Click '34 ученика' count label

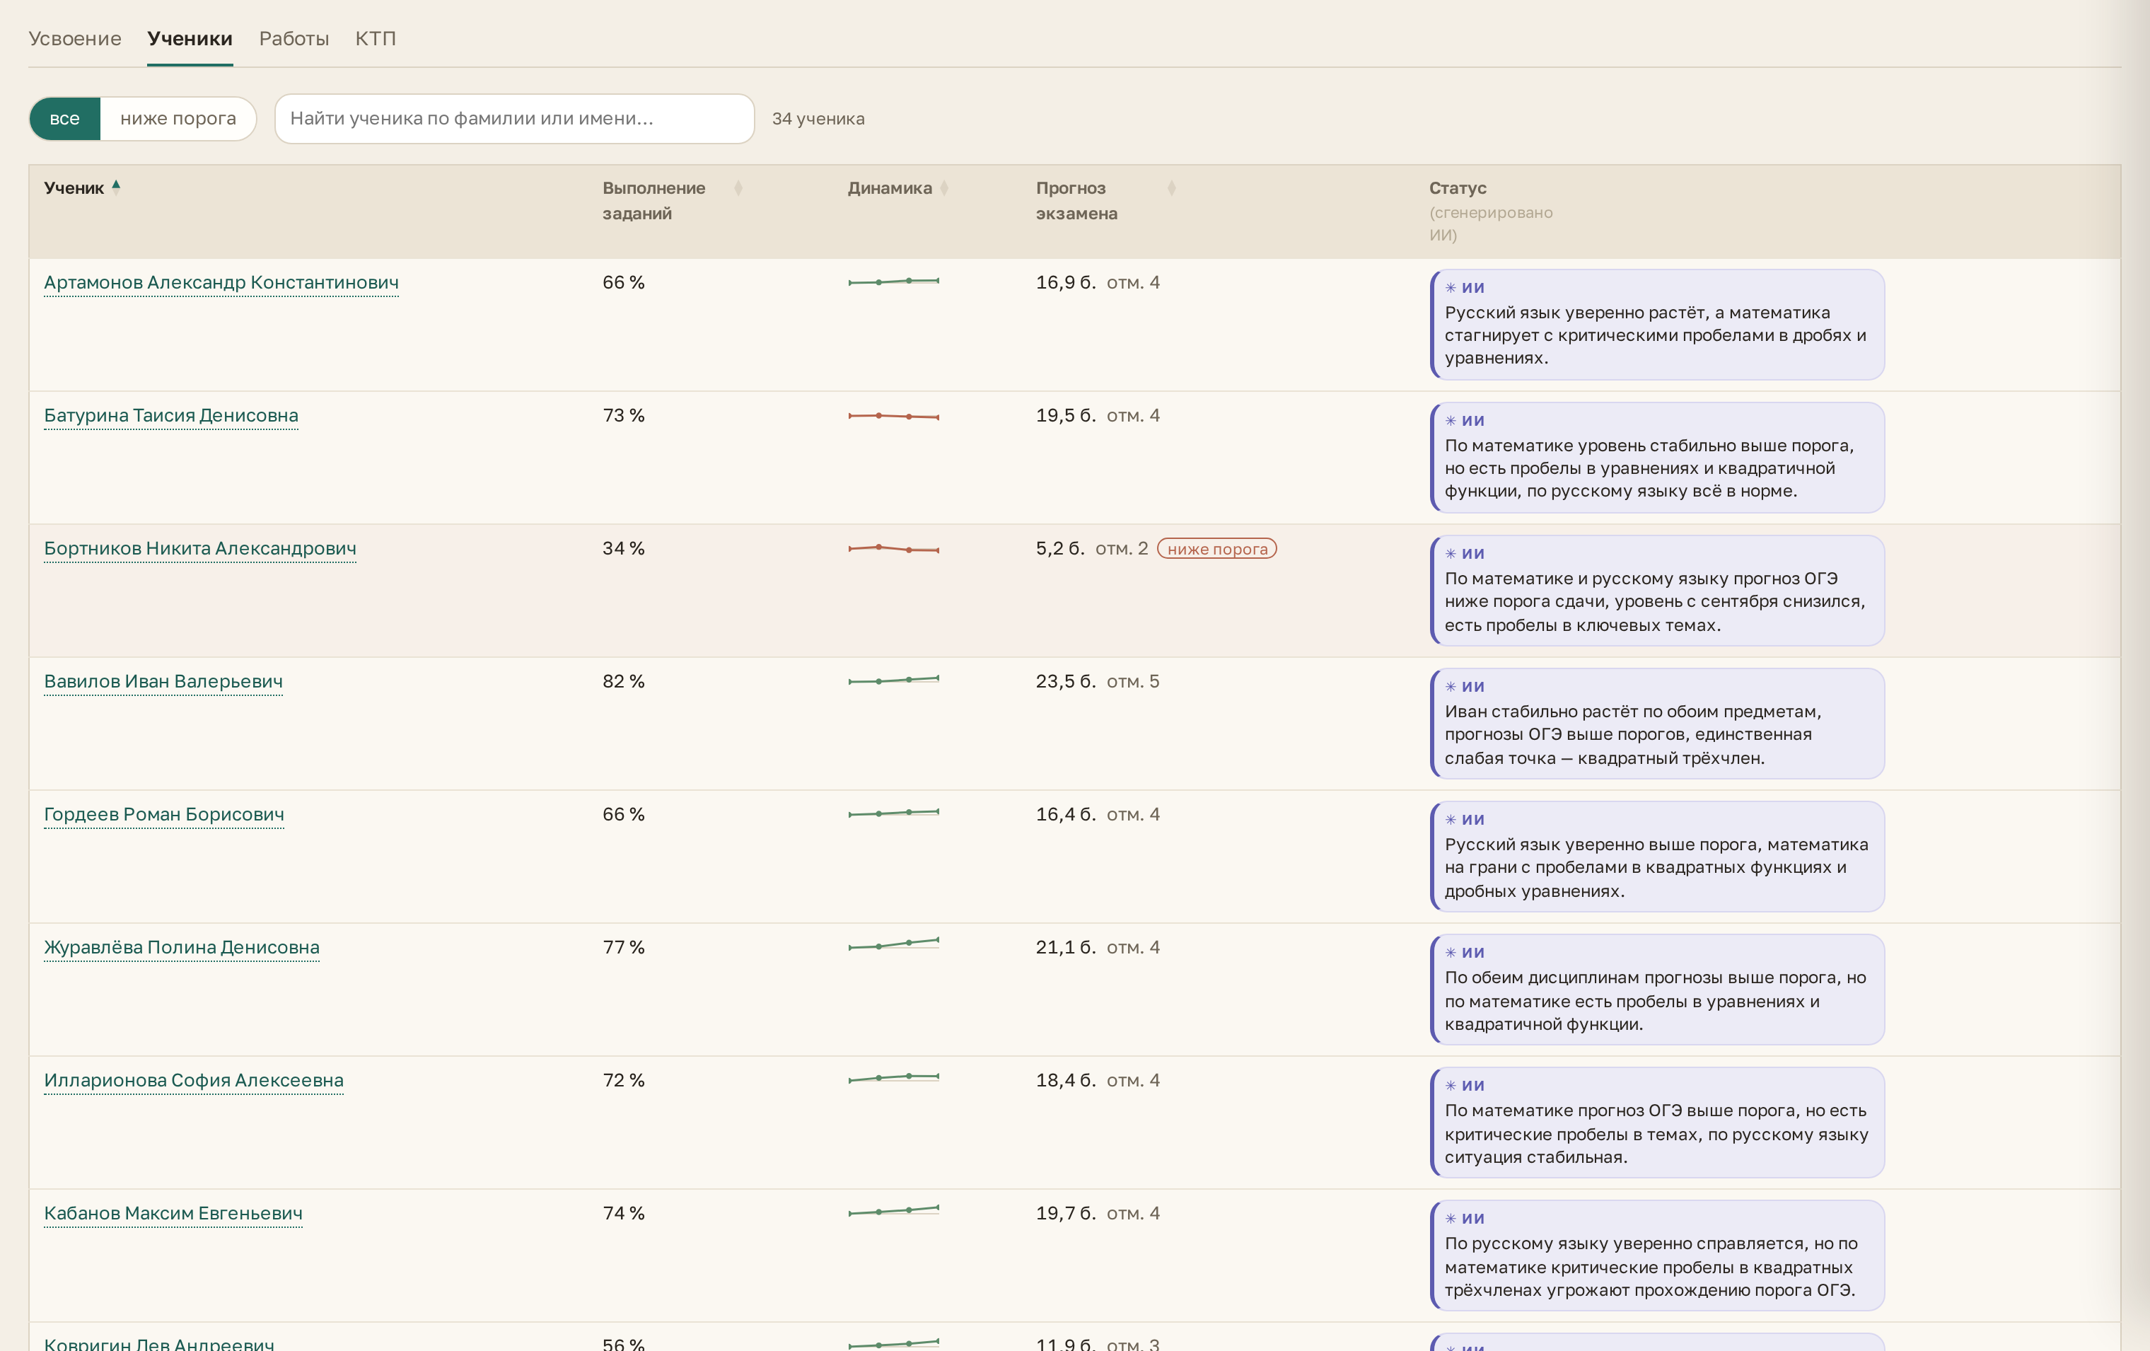tap(818, 119)
